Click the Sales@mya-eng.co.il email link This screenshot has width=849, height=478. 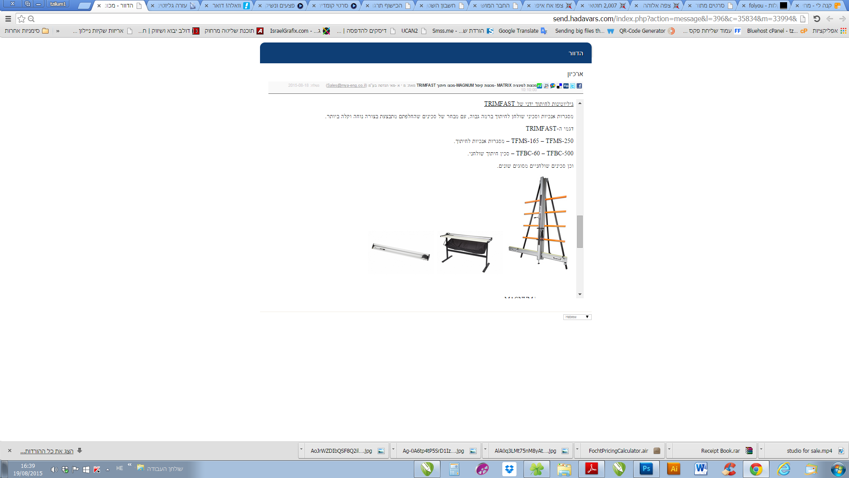(346, 85)
